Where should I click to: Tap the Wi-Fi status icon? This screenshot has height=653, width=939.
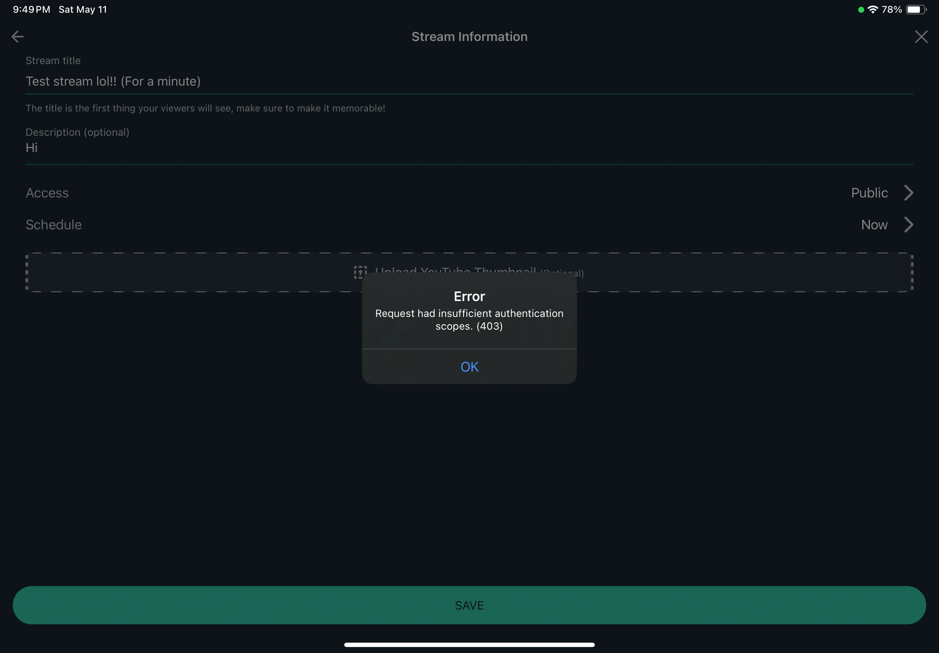[x=873, y=10]
